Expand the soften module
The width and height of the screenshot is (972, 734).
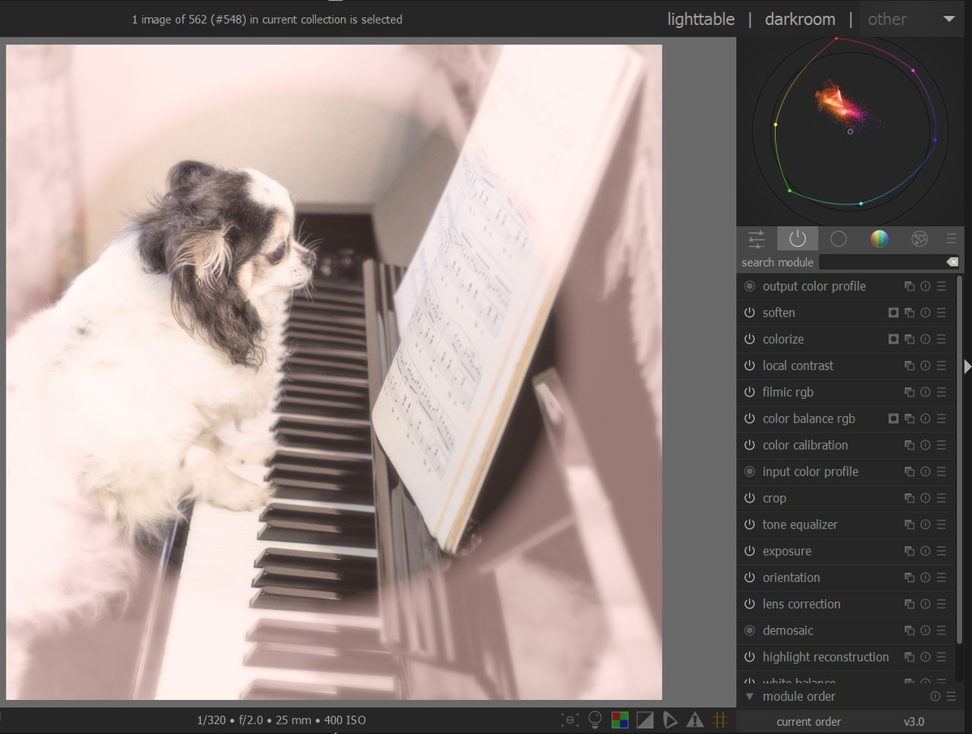(x=778, y=312)
